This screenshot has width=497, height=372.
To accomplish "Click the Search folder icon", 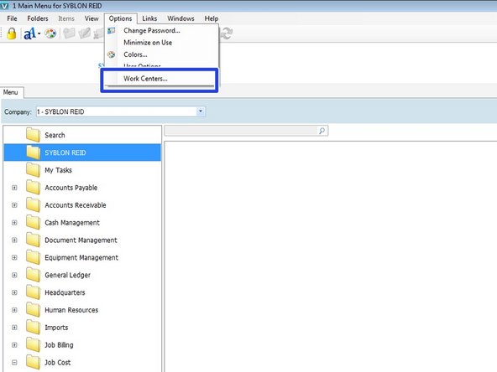I will coord(33,135).
